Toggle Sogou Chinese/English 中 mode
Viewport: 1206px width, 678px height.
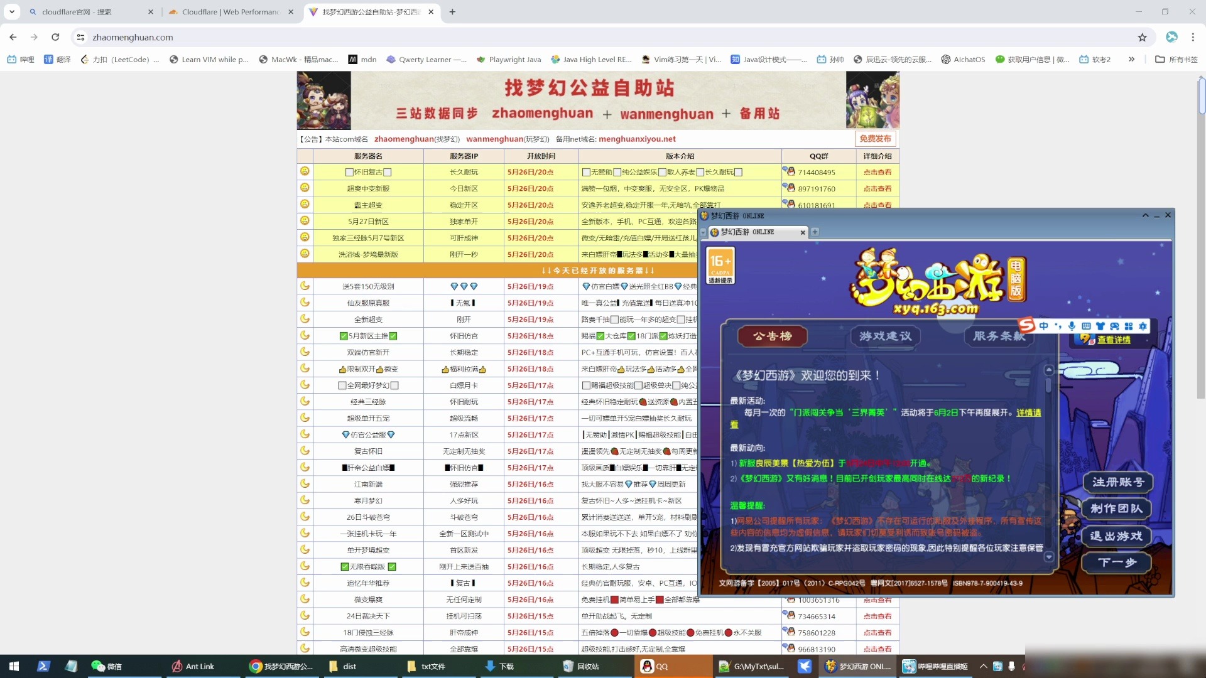pyautogui.click(x=1044, y=326)
